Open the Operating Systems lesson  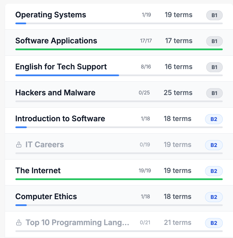[x=51, y=15]
